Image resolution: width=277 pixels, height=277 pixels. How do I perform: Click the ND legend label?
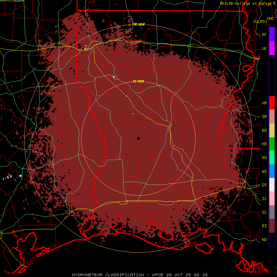[x=264, y=240]
